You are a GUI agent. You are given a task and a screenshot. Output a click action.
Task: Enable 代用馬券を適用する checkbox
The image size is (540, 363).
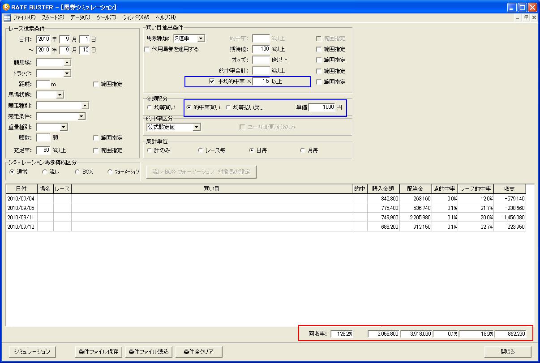coord(147,49)
